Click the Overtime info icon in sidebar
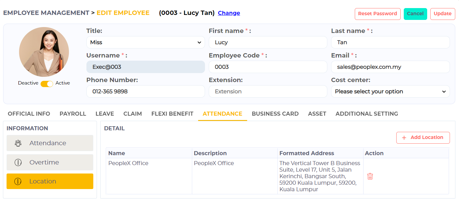This screenshot has width=459, height=199. tap(18, 162)
